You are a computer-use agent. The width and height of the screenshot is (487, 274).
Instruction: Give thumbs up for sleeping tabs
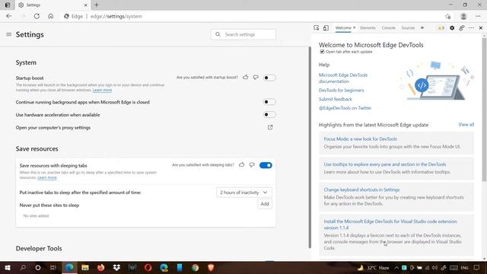(242, 164)
